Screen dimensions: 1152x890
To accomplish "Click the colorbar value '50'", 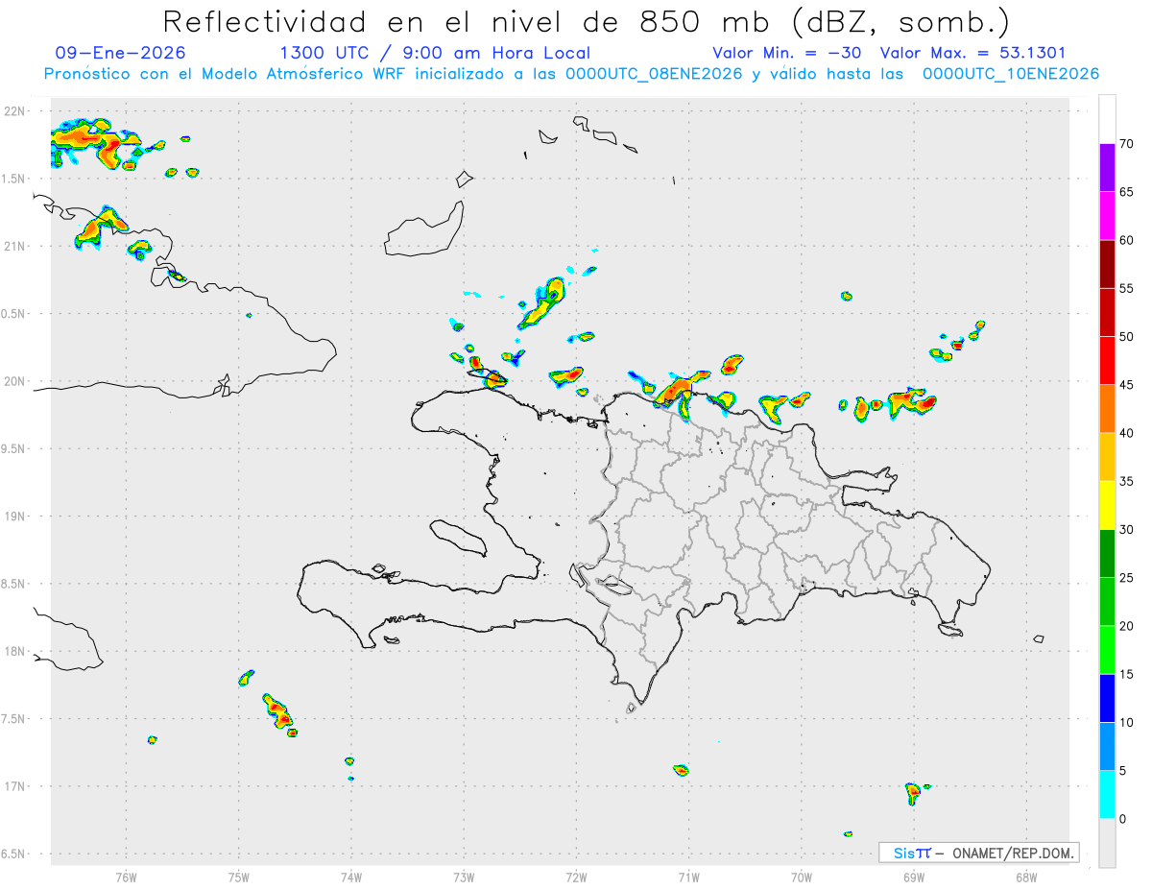I will point(1126,337).
